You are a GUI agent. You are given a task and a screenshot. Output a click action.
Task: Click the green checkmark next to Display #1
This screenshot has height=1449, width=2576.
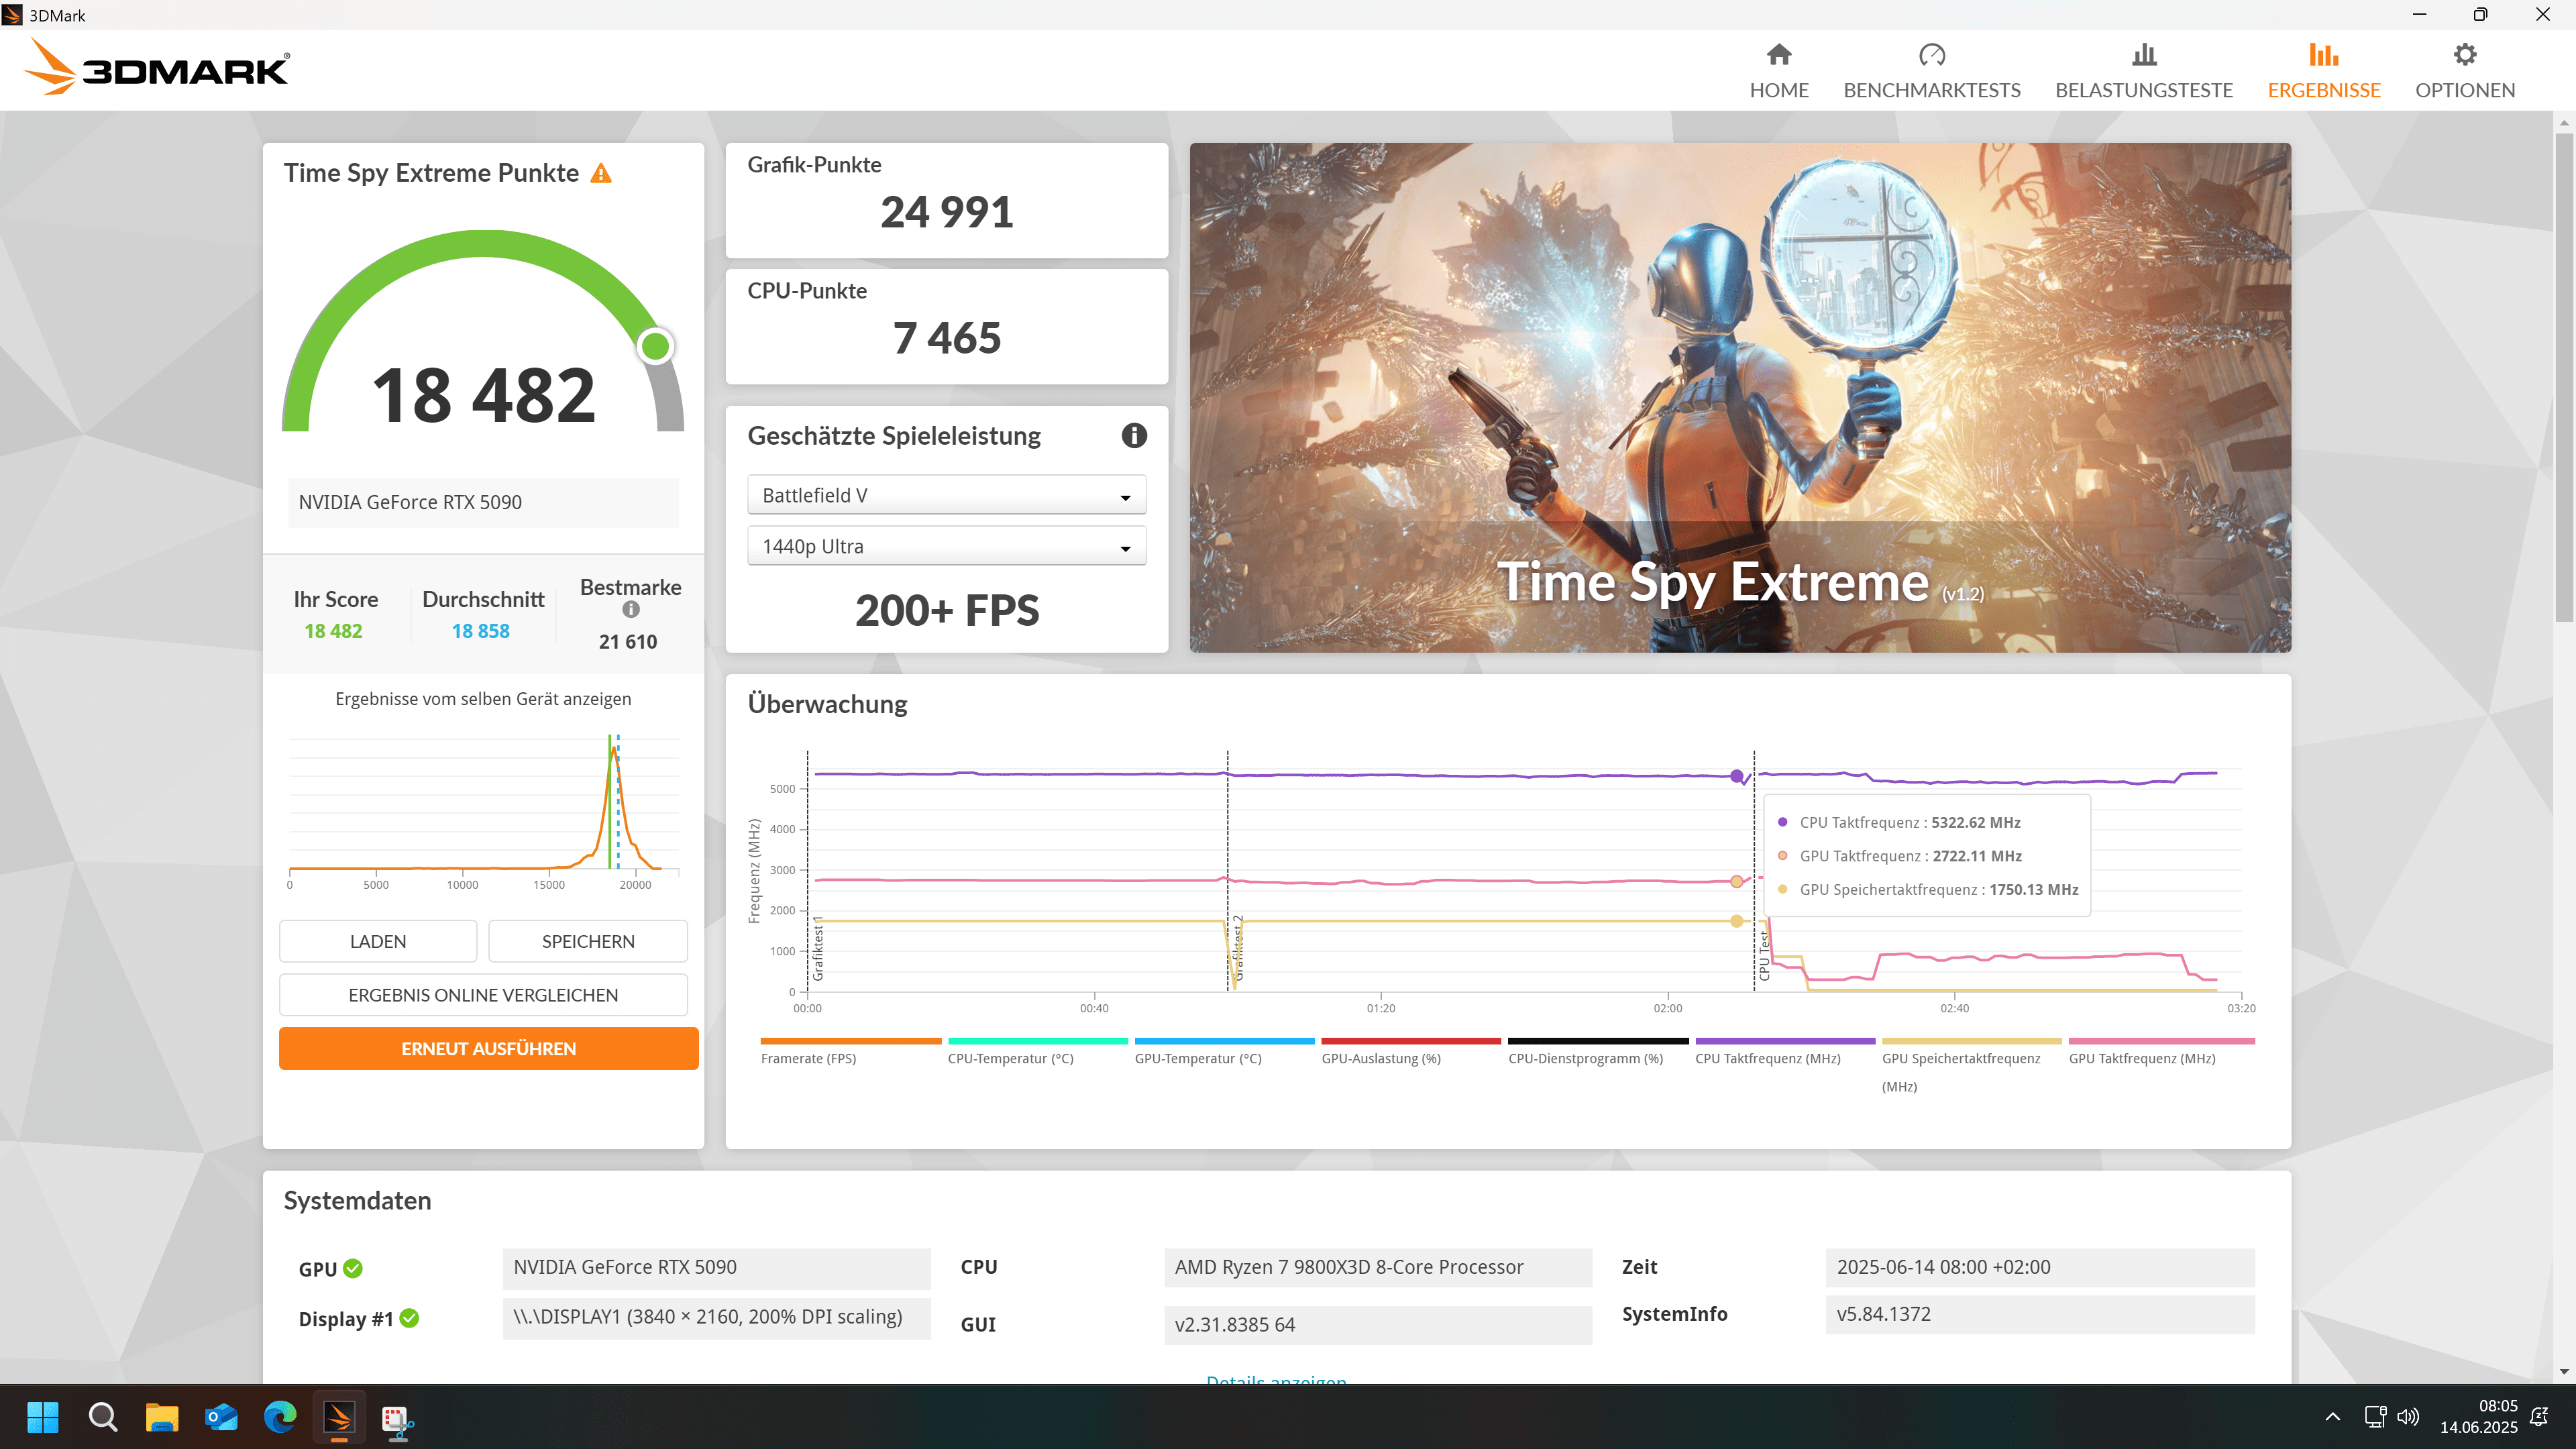tap(409, 1318)
